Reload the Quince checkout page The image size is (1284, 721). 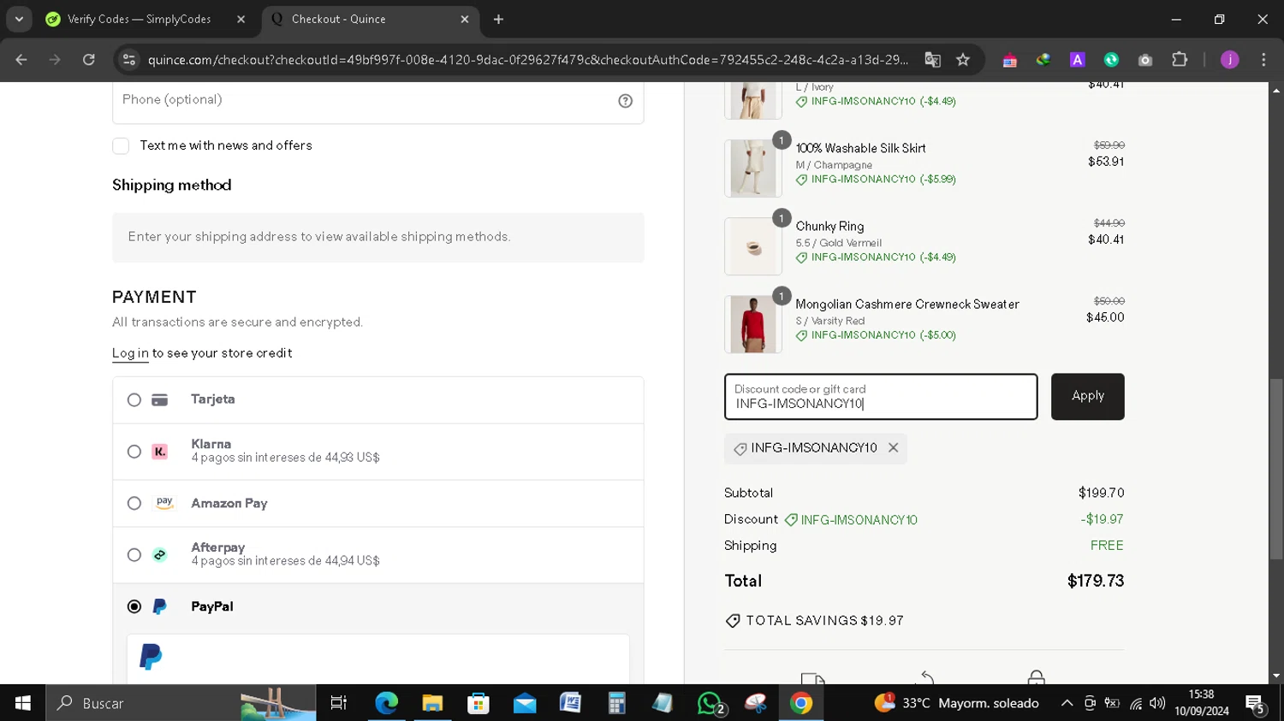(89, 60)
